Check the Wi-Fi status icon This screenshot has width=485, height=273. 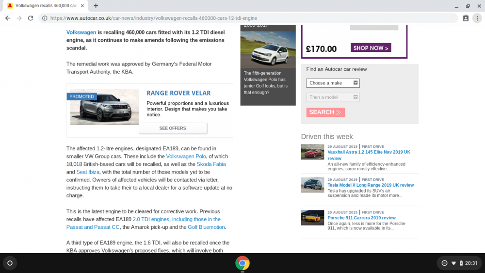point(454,263)
